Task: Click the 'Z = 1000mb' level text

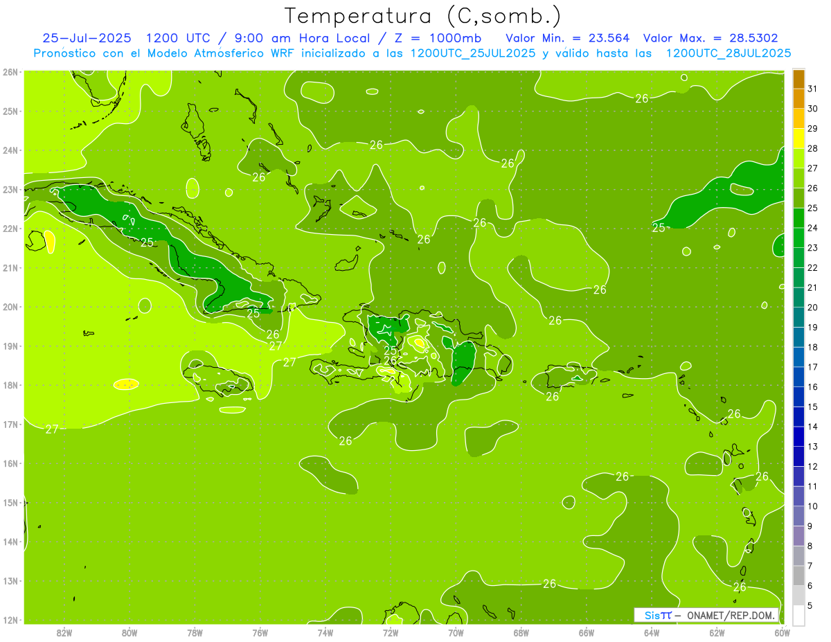Action: [x=436, y=37]
